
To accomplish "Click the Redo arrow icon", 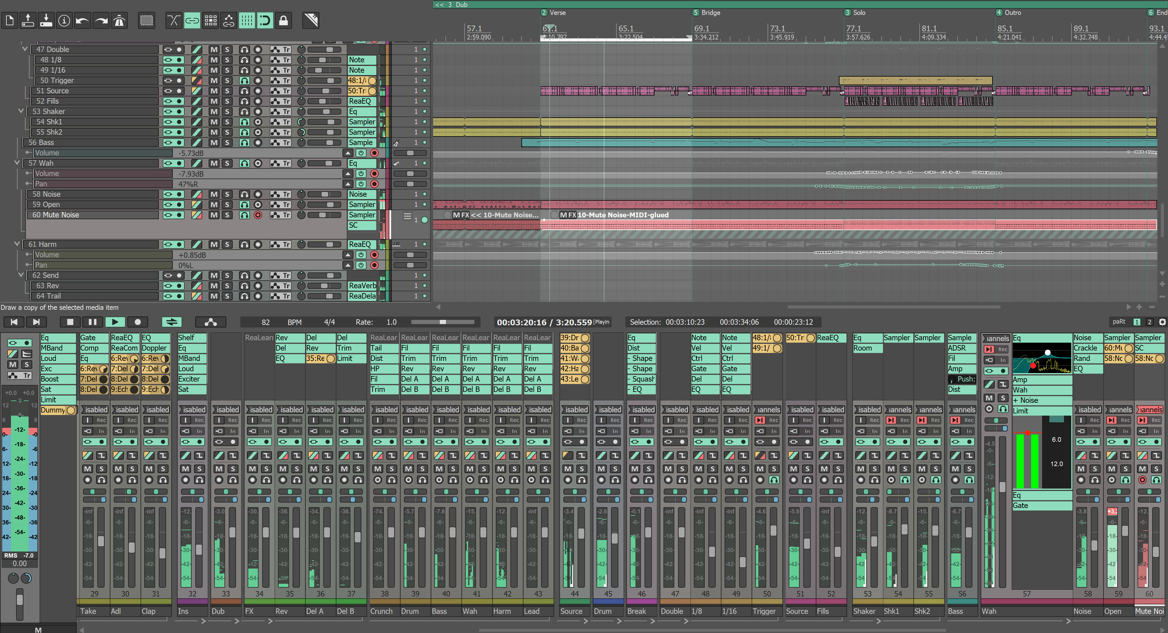I will click(x=101, y=20).
